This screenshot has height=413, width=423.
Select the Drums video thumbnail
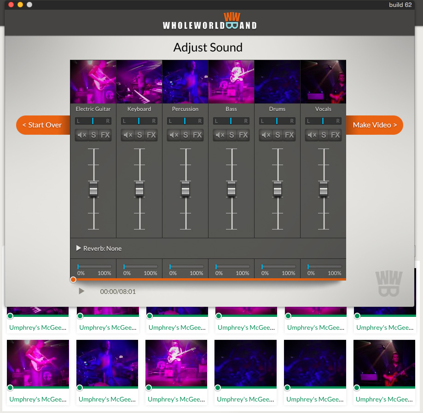pos(278,82)
